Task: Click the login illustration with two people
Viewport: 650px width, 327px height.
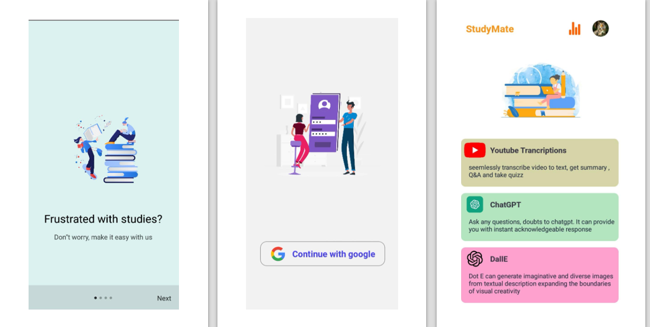Action: click(x=322, y=134)
